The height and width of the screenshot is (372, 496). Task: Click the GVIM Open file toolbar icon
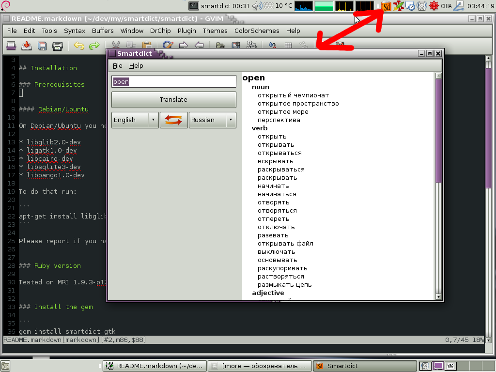click(x=11, y=46)
